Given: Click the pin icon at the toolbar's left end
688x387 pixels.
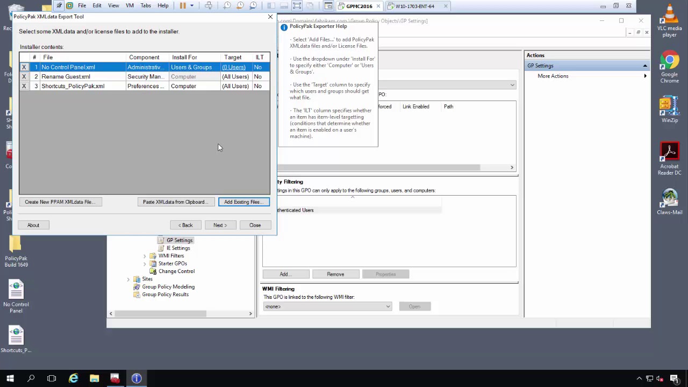Looking at the screenshot, I should (59, 6).
